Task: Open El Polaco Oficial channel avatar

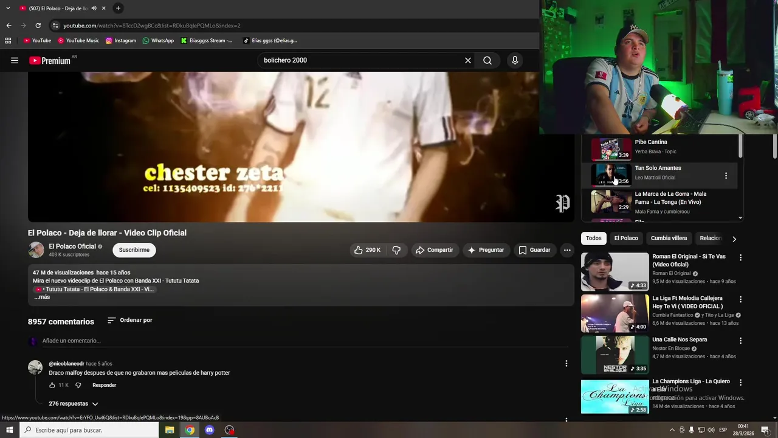Action: (x=36, y=250)
